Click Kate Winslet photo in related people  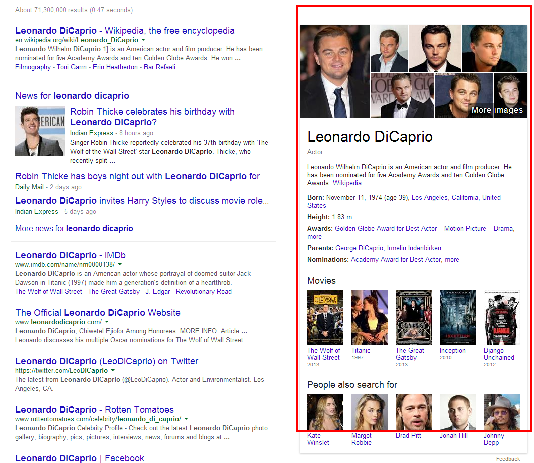tap(325, 412)
